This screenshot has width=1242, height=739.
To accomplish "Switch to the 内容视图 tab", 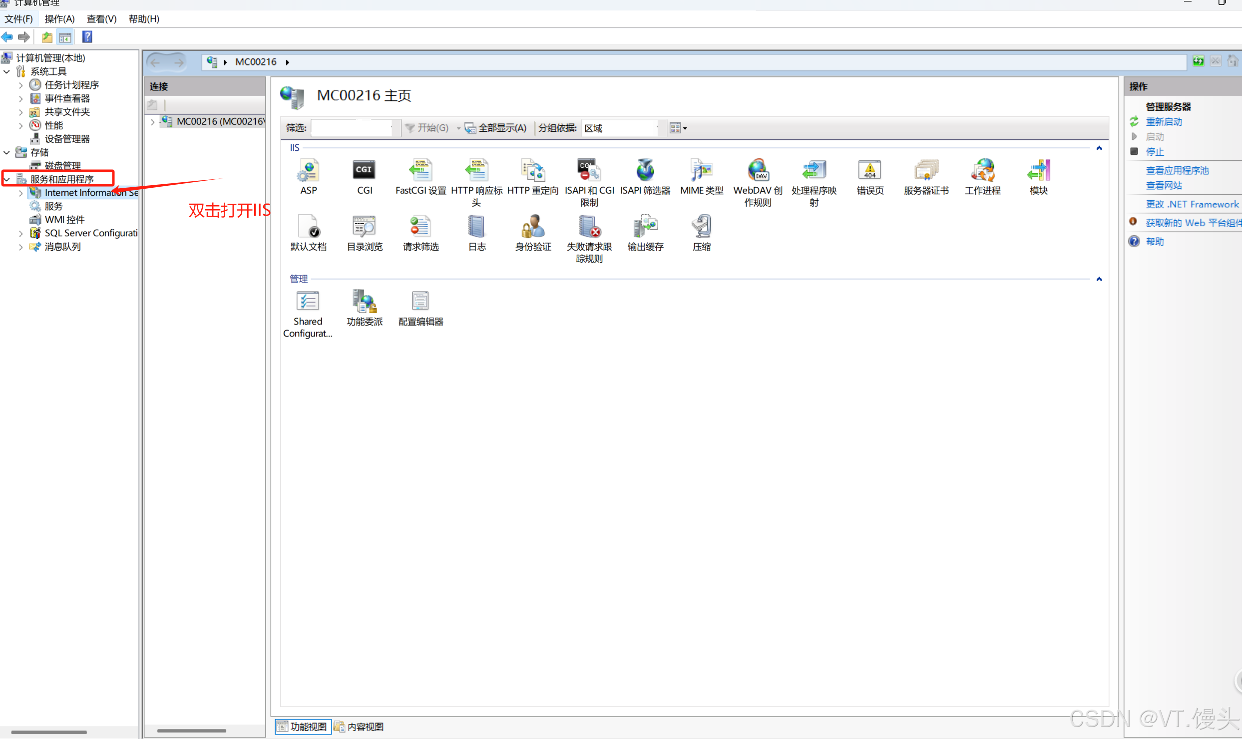I will [x=359, y=727].
